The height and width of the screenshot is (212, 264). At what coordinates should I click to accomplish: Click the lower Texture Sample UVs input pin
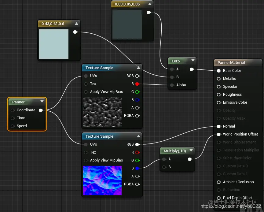(86, 144)
